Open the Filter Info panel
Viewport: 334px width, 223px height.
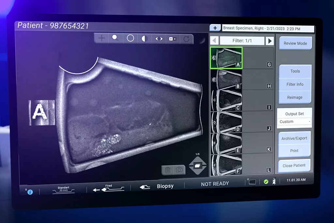click(295, 84)
